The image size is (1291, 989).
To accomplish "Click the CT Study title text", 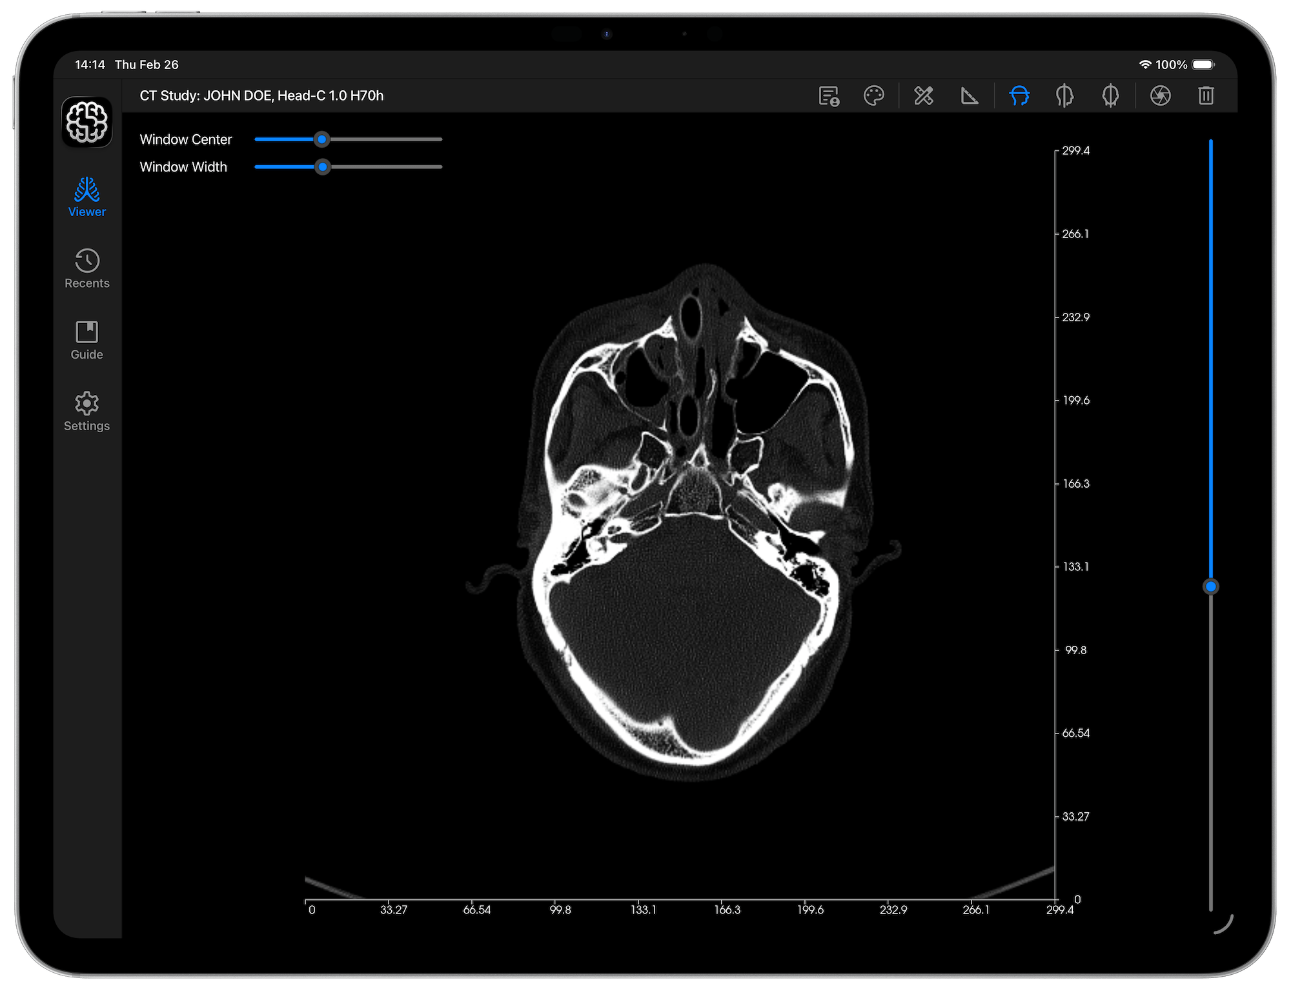I will 261,95.
